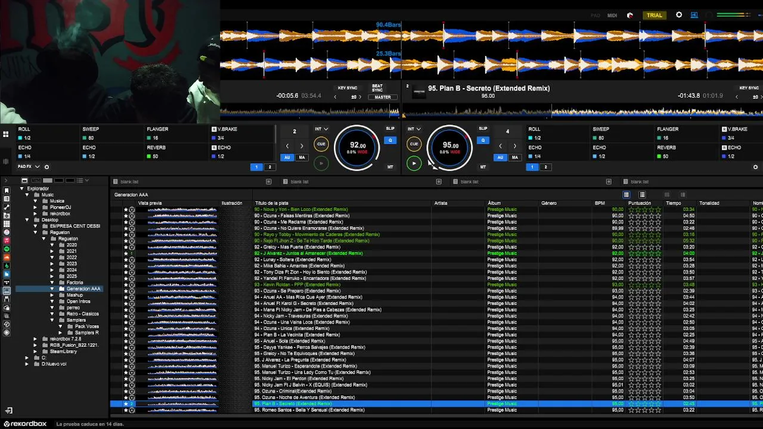Toggle master tempo MT on right deck
The image size is (763, 429).
[x=483, y=167]
